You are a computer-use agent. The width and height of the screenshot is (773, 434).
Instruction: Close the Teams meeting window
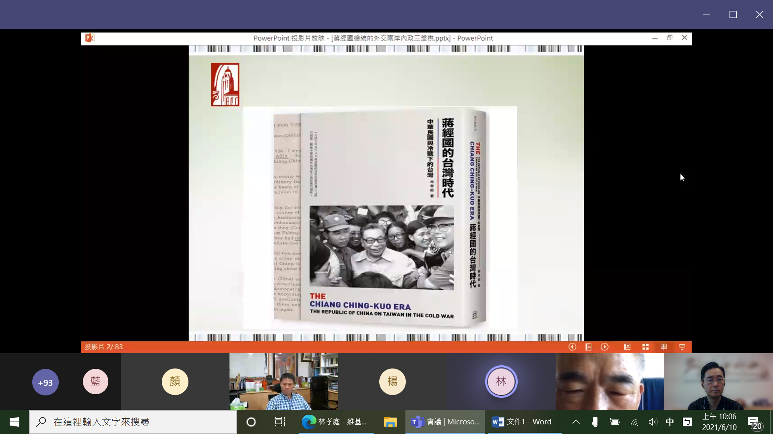tap(760, 14)
